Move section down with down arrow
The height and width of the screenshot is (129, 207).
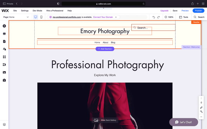(x=201, y=103)
